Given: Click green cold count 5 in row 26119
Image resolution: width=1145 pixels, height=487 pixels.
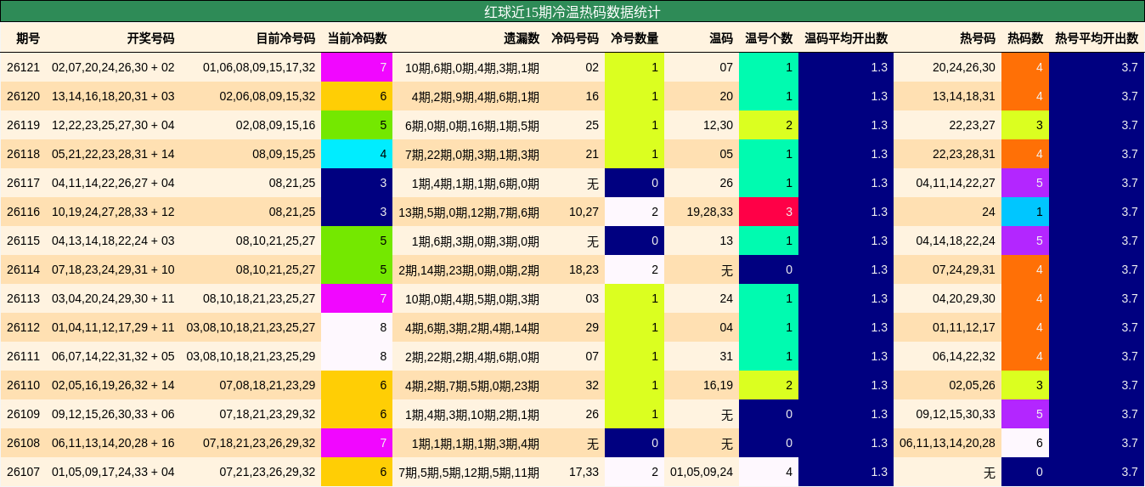Looking at the screenshot, I should pos(357,125).
